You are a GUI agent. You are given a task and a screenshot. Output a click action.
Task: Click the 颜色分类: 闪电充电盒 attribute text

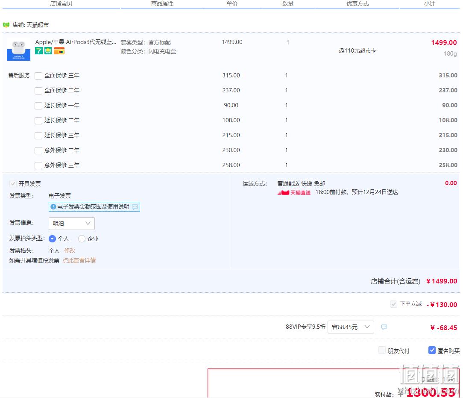click(x=148, y=51)
